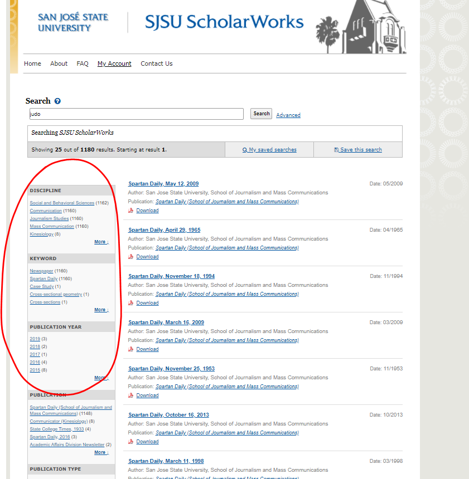Open result Spartan Daily, March 11, 1998
The height and width of the screenshot is (479, 469).
tap(166, 461)
